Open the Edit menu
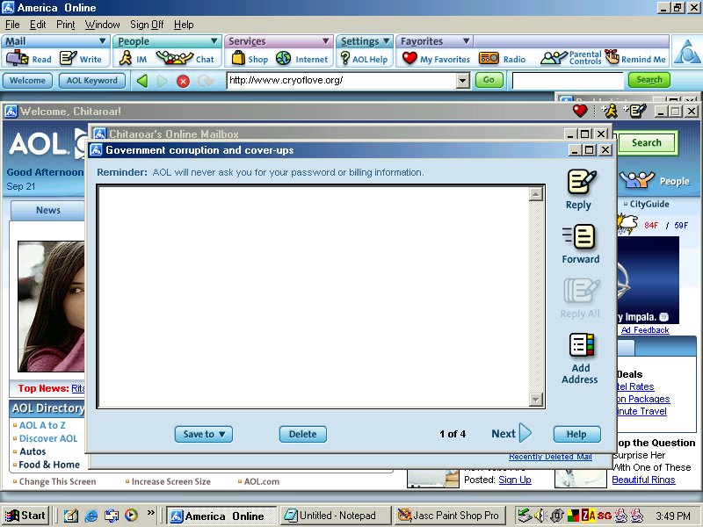This screenshot has width=703, height=527. pos(38,25)
